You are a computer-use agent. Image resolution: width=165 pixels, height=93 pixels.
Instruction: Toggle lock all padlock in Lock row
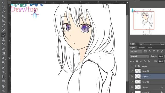point(148,61)
